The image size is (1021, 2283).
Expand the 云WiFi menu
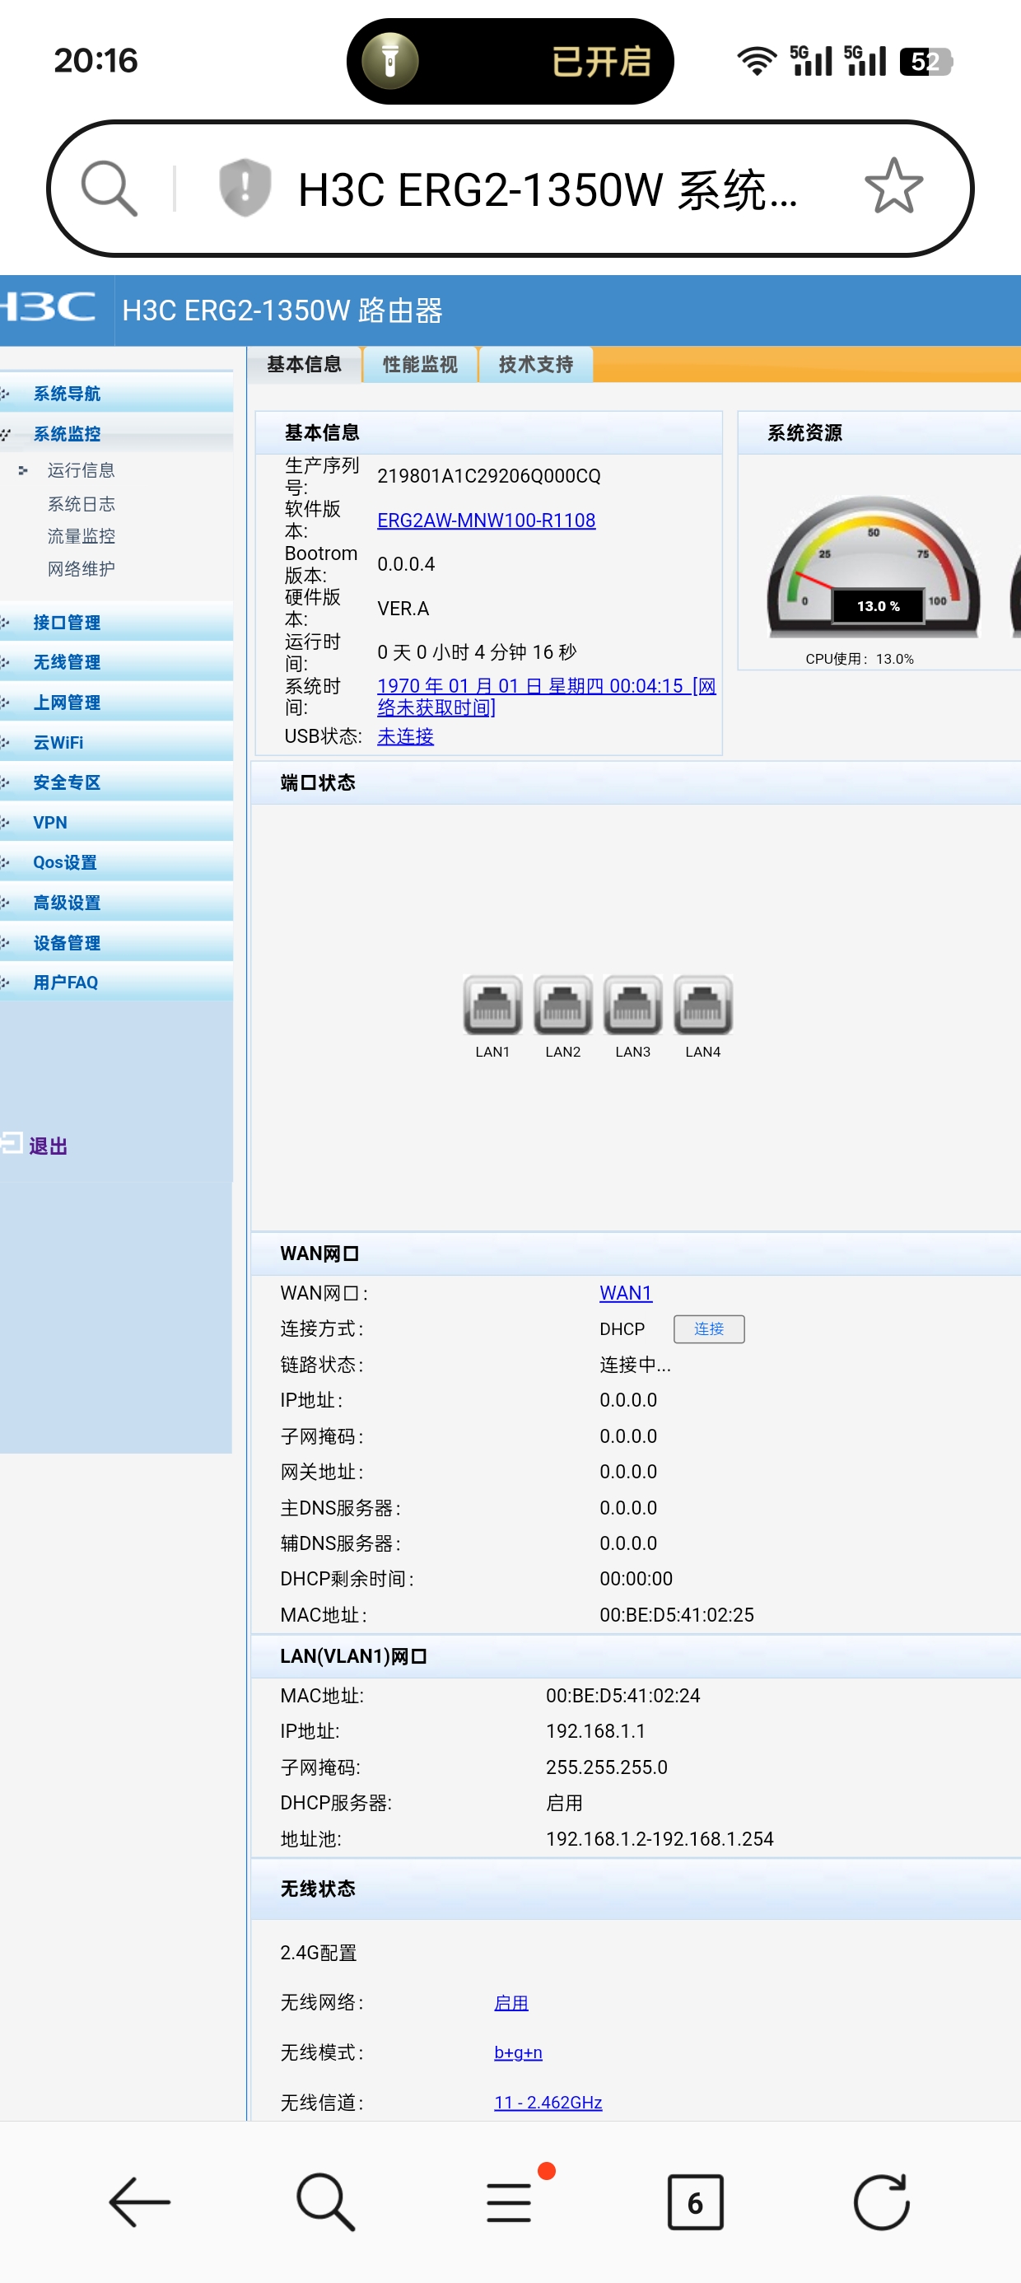pyautogui.click(x=116, y=742)
